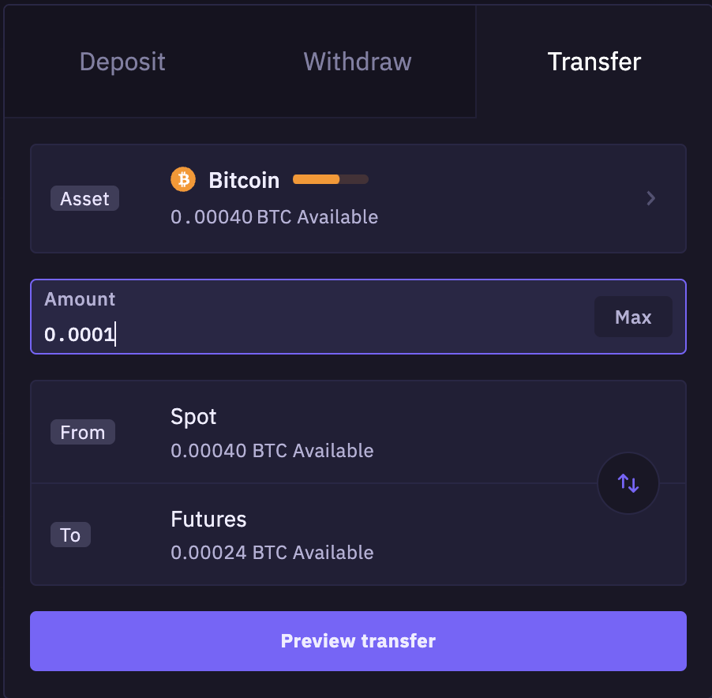
Task: Switch to the Withdraw tab
Action: point(357,62)
